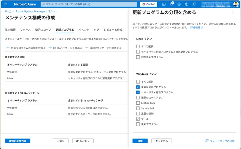Image resolution: width=241 pixels, height=149 pixels.
Task: Switch to リソース tab
Action: click(x=25, y=30)
